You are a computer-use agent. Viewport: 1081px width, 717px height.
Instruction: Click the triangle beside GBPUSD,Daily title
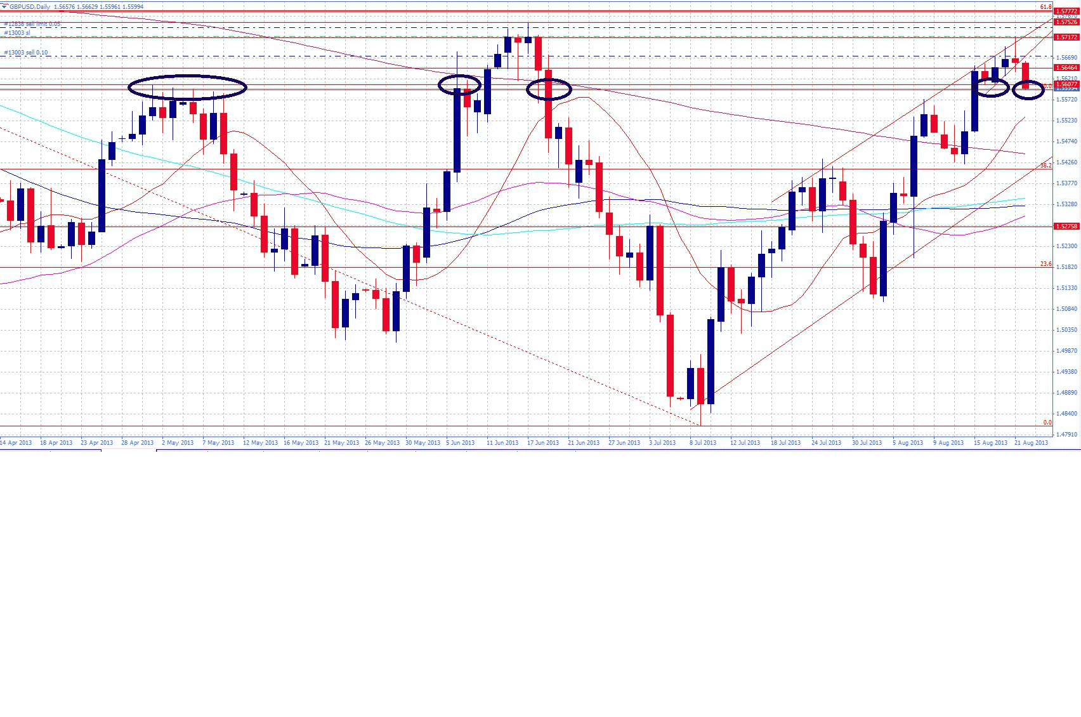(5, 7)
